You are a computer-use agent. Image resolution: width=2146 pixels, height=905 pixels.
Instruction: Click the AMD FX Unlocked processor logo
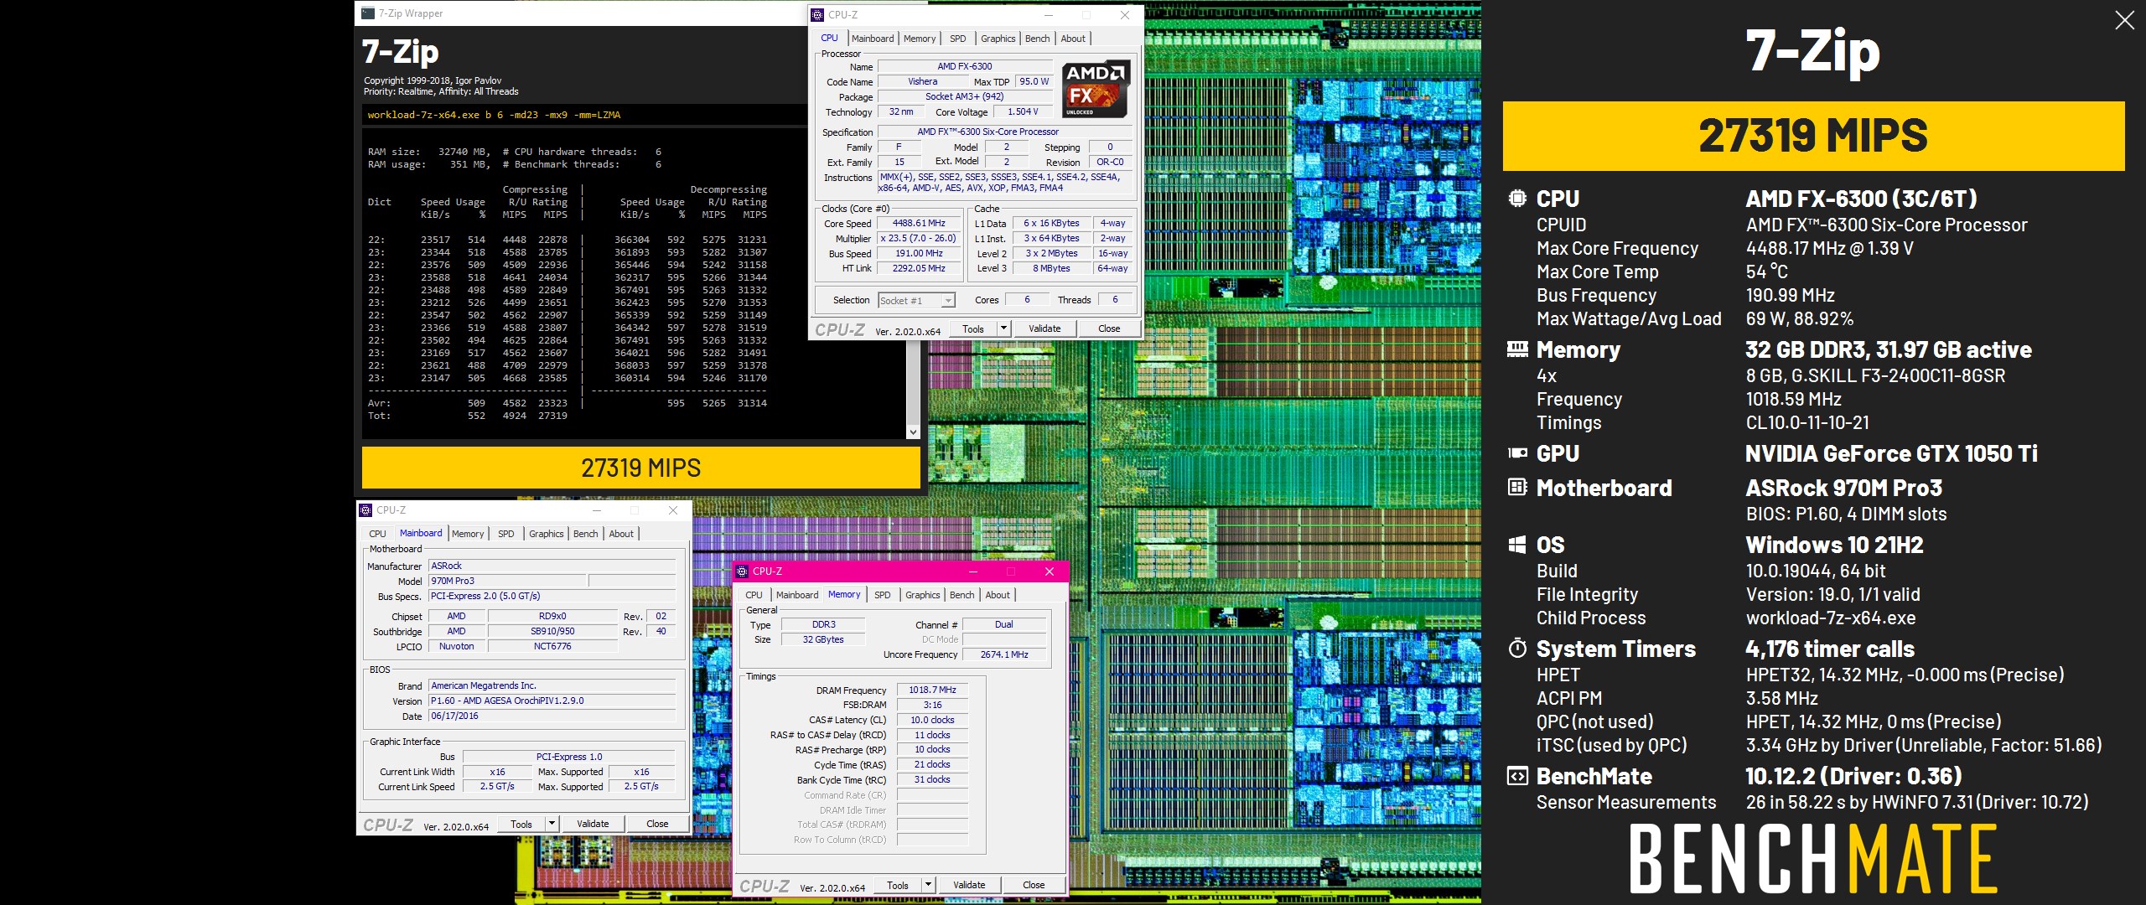coord(1096,89)
